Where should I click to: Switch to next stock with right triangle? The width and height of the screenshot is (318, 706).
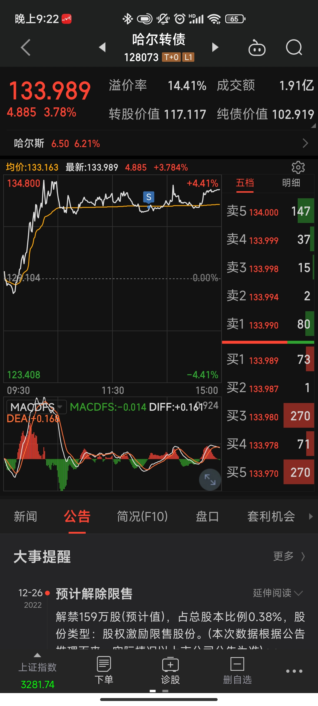click(x=215, y=47)
